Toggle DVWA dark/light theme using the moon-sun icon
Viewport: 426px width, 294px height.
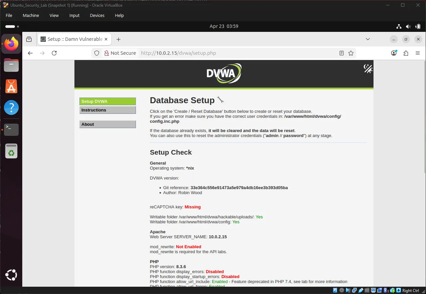click(368, 69)
